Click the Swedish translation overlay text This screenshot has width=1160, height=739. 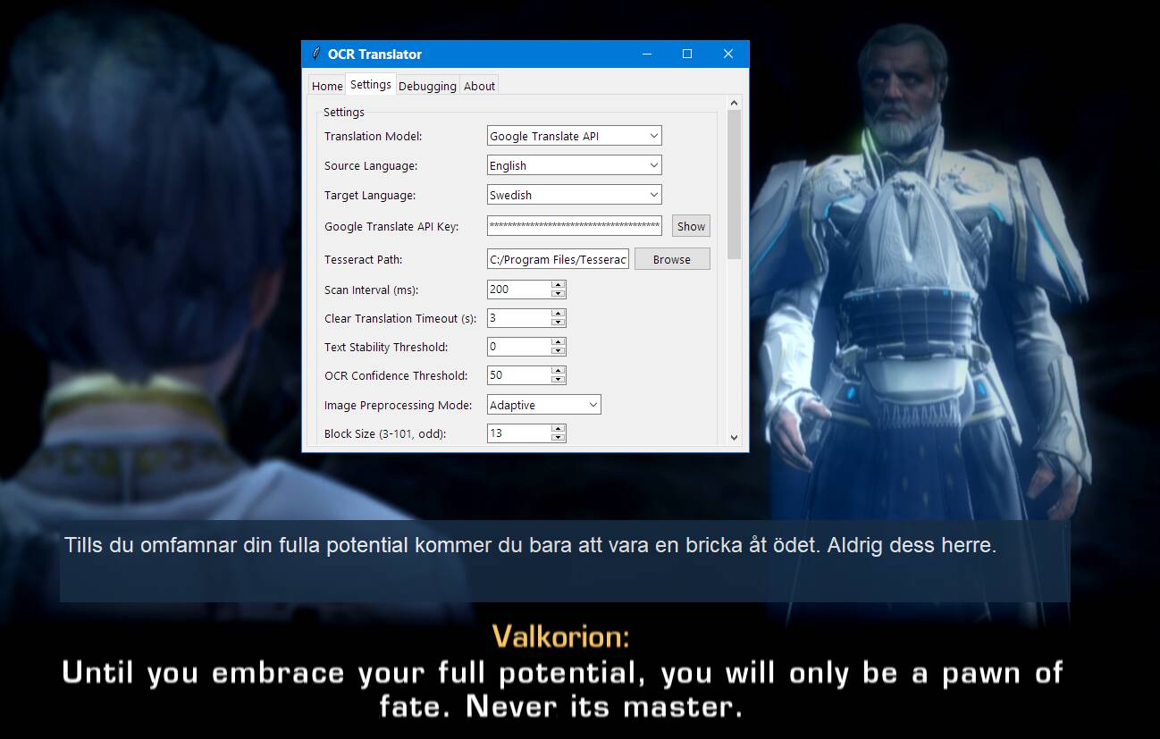pos(530,545)
